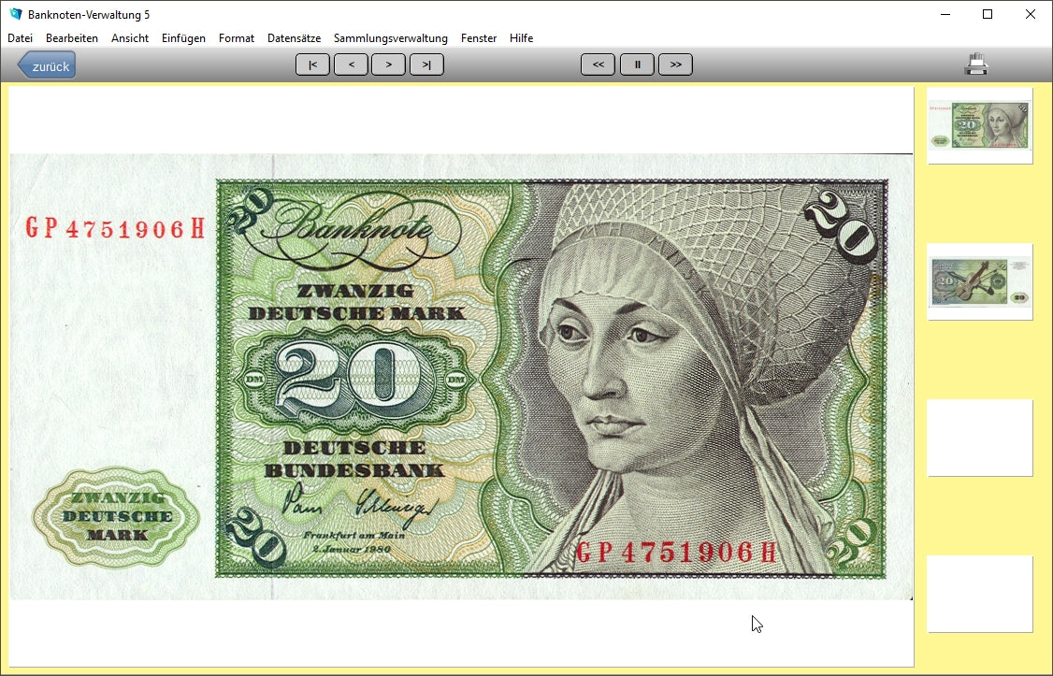The height and width of the screenshot is (676, 1053).
Task: Click the zurück back button
Action: coord(48,65)
